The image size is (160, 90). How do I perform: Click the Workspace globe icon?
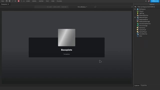[x=138, y=9]
